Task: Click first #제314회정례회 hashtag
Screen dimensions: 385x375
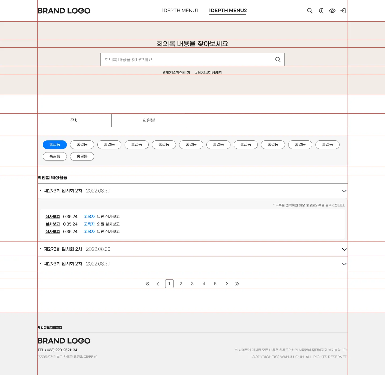Action: pyautogui.click(x=176, y=73)
